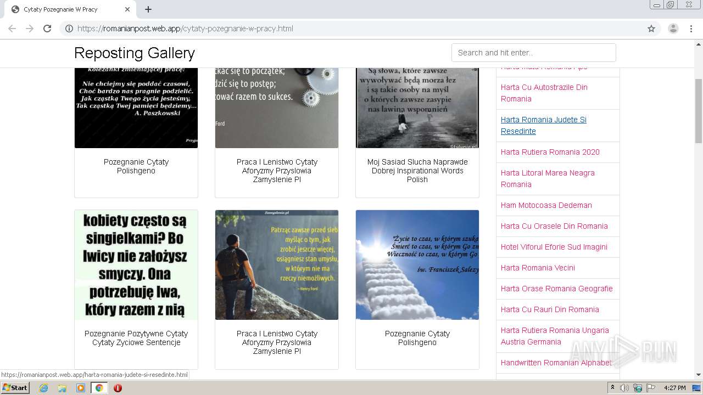Open the cloud stairway quote image
The image size is (703, 395).
[417, 265]
